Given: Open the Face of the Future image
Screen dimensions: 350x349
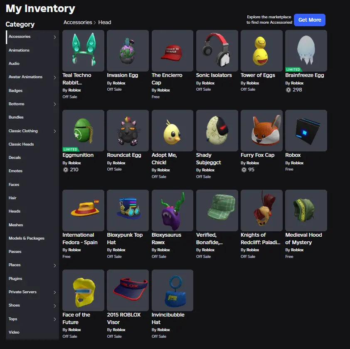Looking at the screenshot, I should [83, 290].
